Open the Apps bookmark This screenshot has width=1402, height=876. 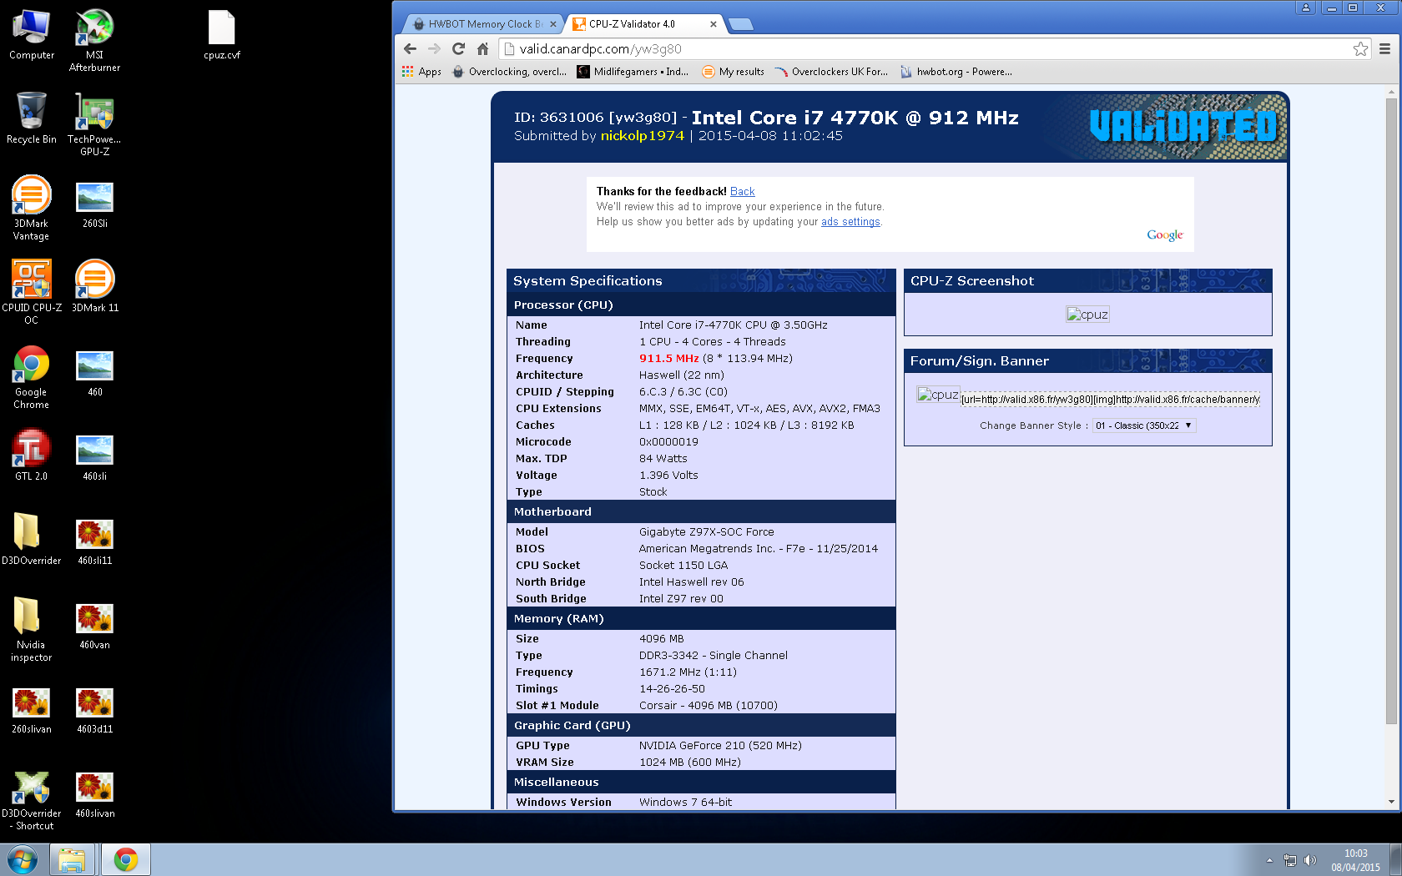(422, 72)
